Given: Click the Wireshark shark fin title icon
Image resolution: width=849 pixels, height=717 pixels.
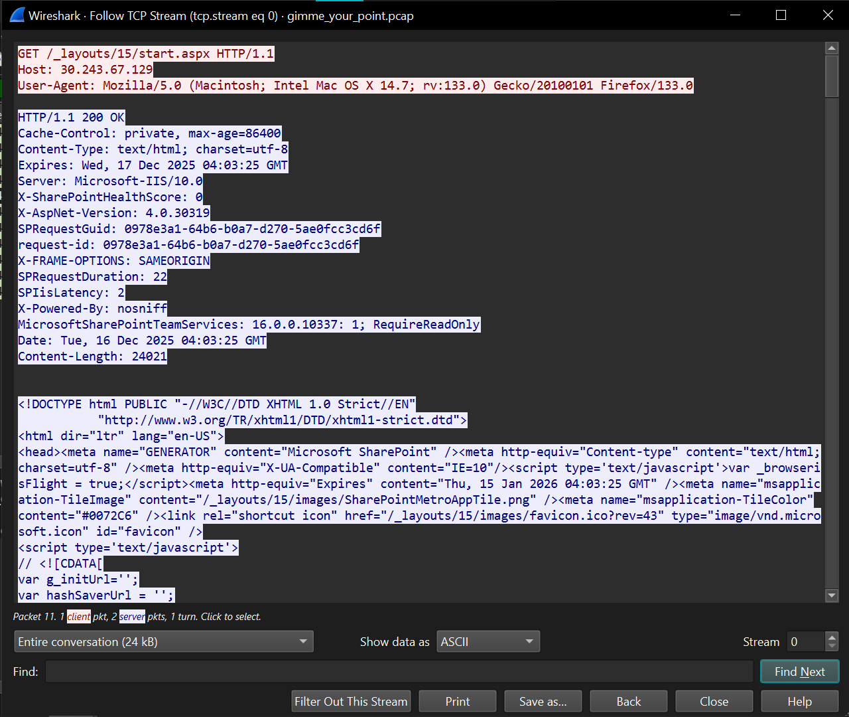Looking at the screenshot, I should pos(17,15).
